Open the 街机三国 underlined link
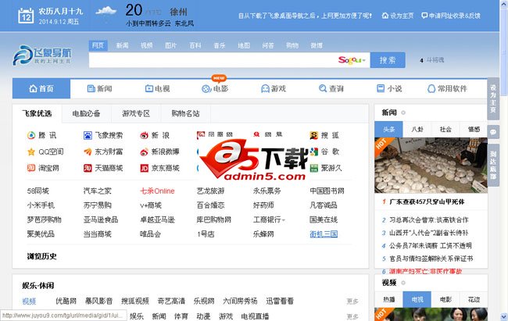The height and width of the screenshot is (321, 508). pos(324,234)
